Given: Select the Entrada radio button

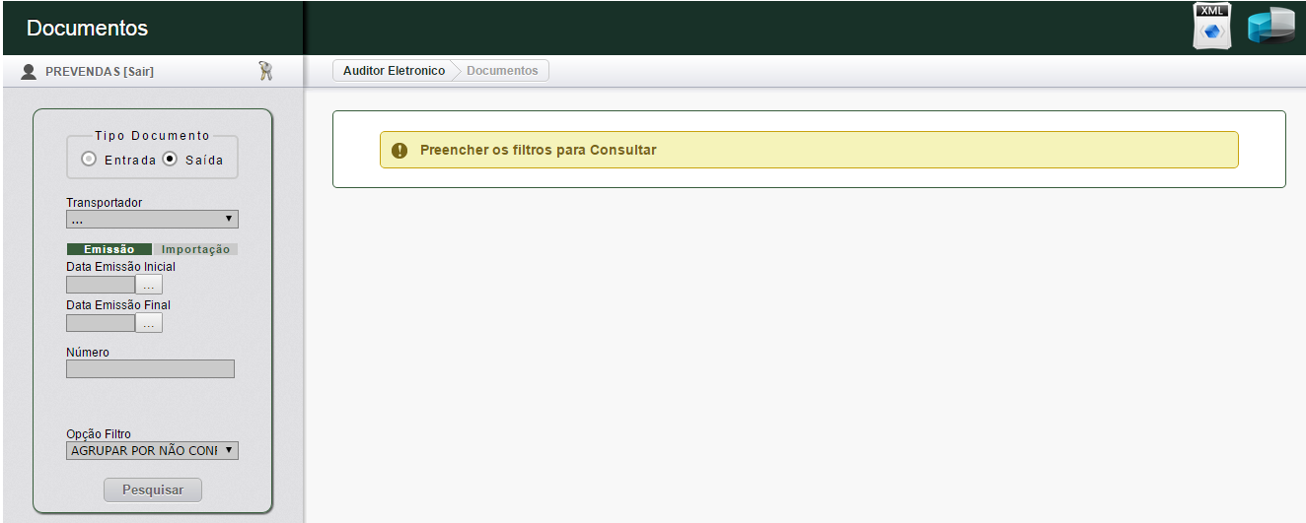Looking at the screenshot, I should click(x=89, y=160).
